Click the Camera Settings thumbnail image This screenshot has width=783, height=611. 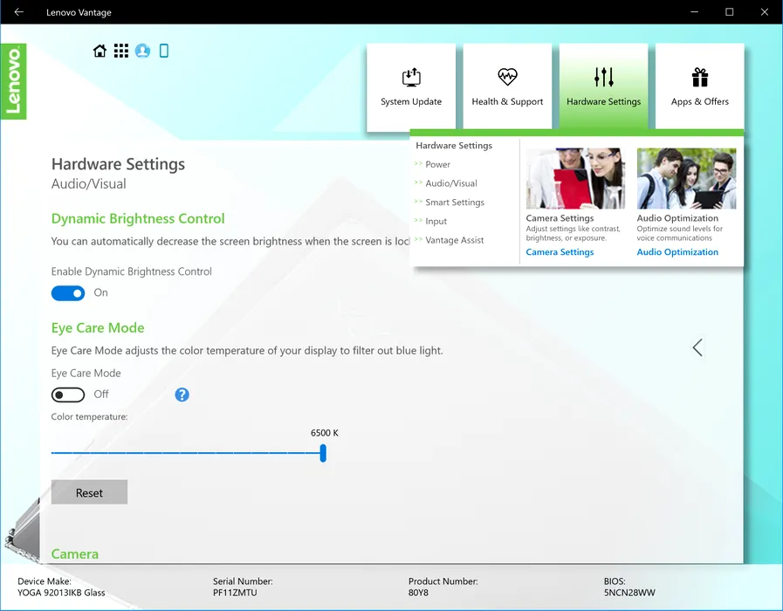point(575,178)
